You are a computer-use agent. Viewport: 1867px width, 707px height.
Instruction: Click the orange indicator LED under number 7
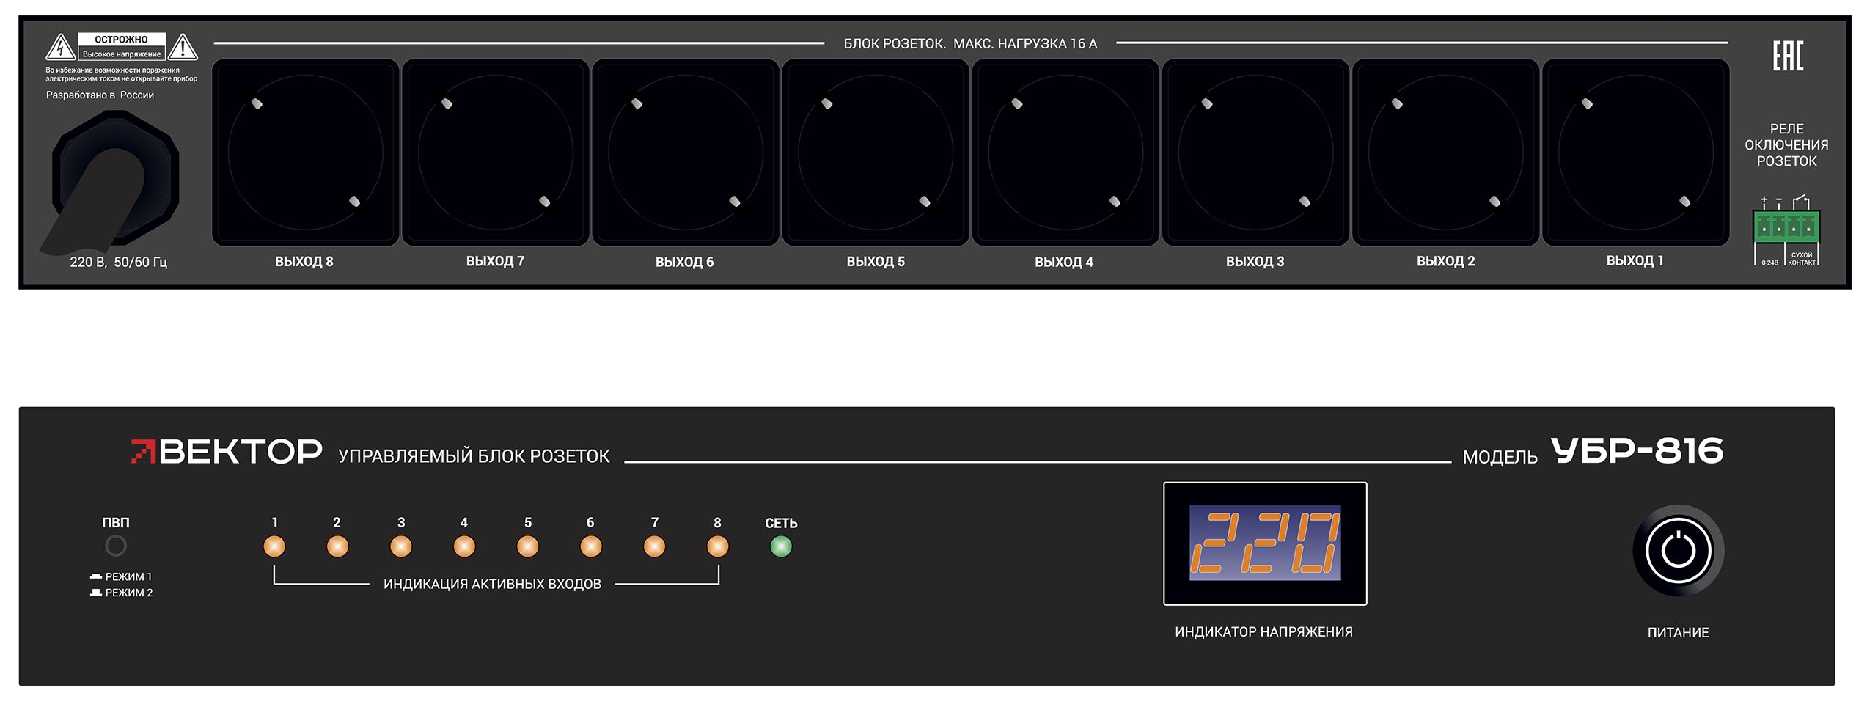tap(654, 547)
